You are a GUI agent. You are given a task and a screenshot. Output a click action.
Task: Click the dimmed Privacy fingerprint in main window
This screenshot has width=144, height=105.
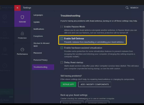click(5, 49)
